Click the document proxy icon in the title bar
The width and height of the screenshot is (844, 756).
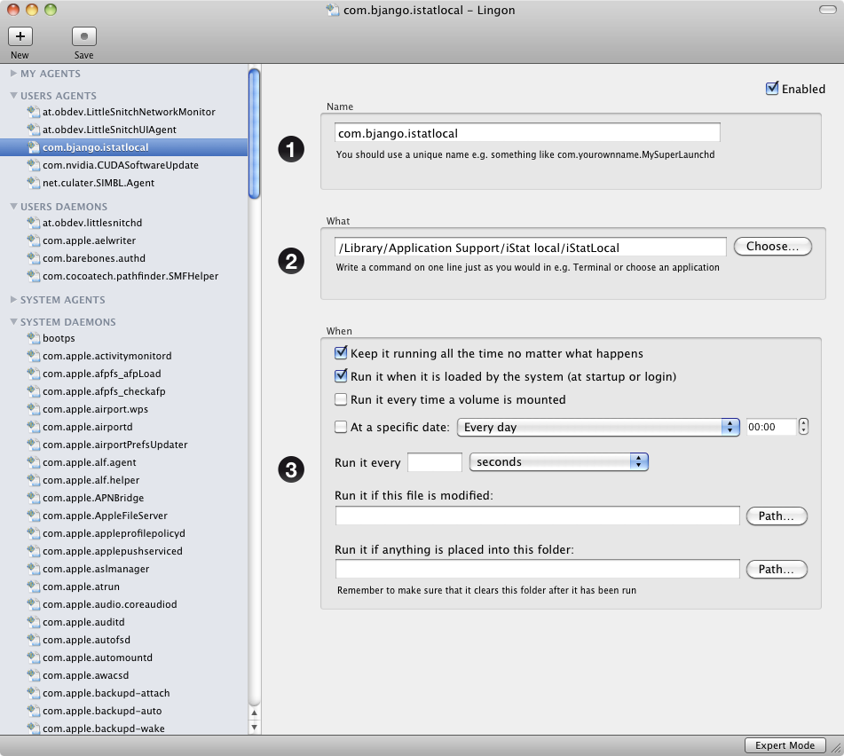tap(333, 11)
